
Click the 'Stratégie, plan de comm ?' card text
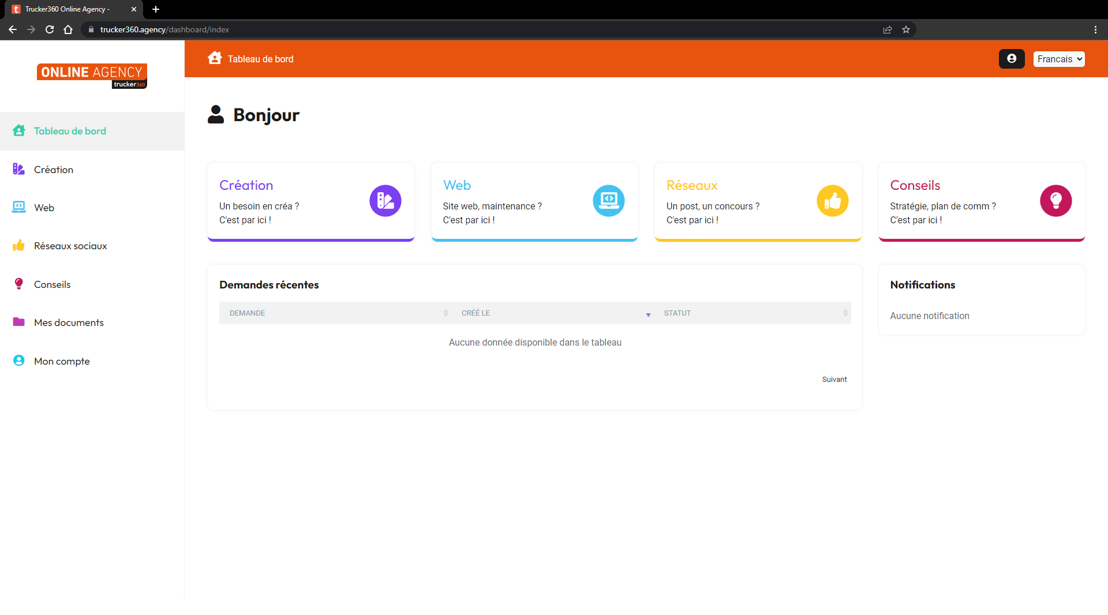coord(943,206)
